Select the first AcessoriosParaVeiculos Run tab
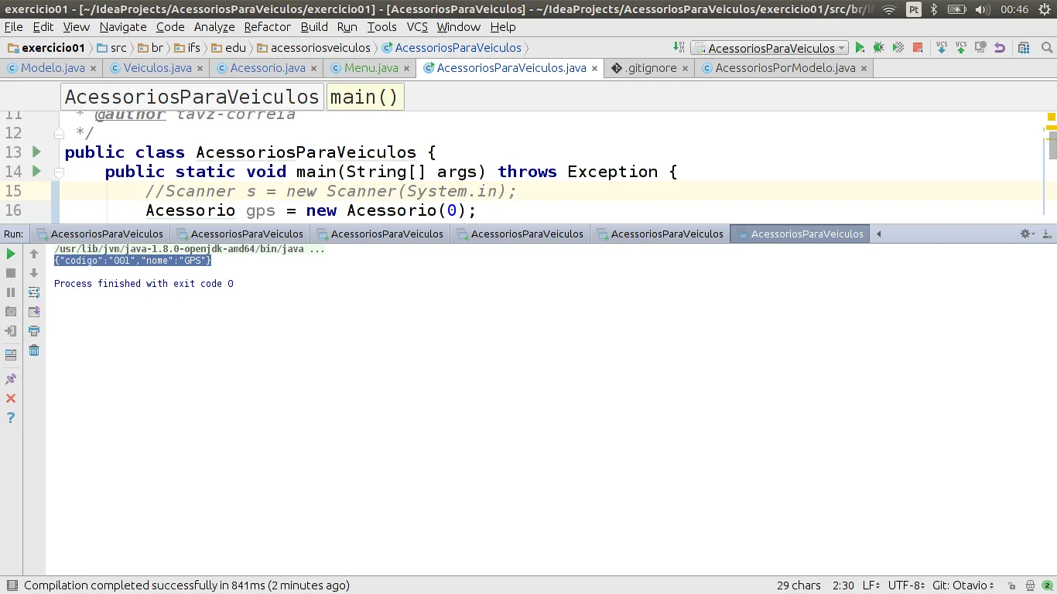This screenshot has height=594, width=1057. [100, 234]
